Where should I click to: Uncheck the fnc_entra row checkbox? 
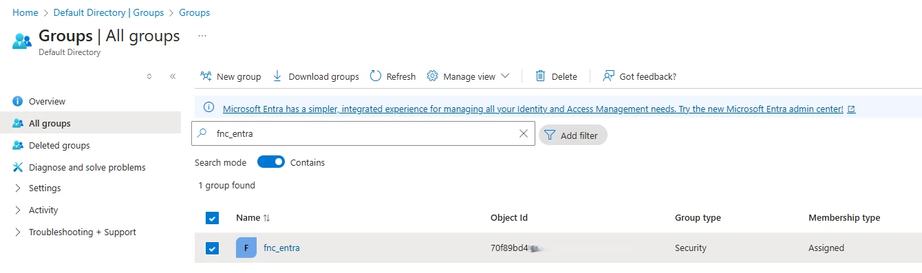click(212, 248)
